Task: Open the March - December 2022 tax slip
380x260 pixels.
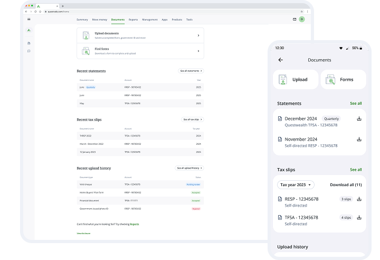Action: (140, 144)
